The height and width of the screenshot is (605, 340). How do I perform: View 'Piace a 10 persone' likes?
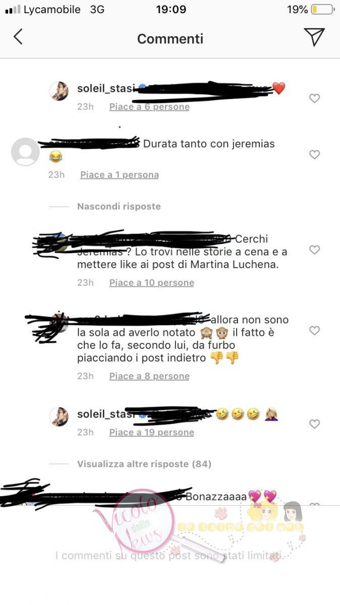click(152, 283)
